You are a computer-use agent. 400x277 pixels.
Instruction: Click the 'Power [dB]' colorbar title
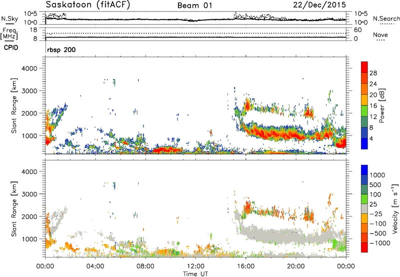[x=381, y=105]
